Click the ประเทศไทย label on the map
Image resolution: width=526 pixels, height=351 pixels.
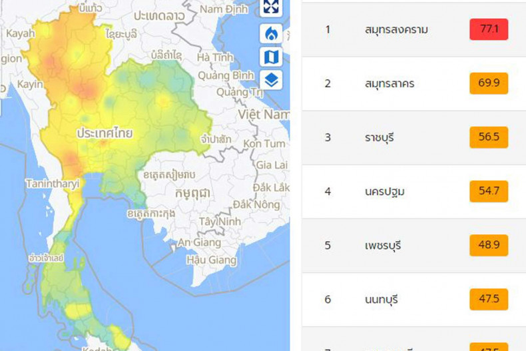105,133
